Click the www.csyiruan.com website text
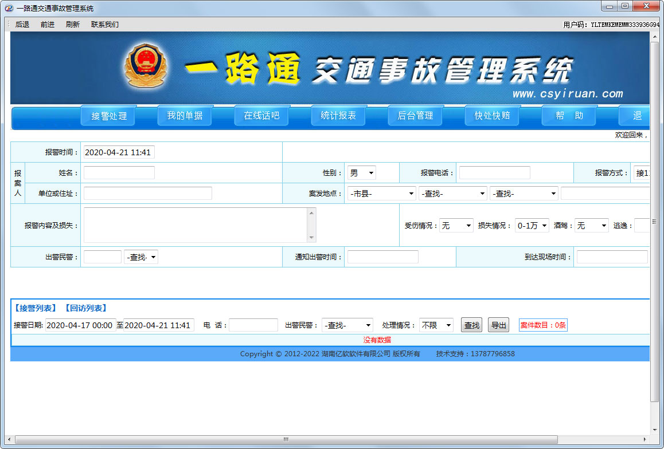This screenshot has height=449, width=664. tap(568, 93)
